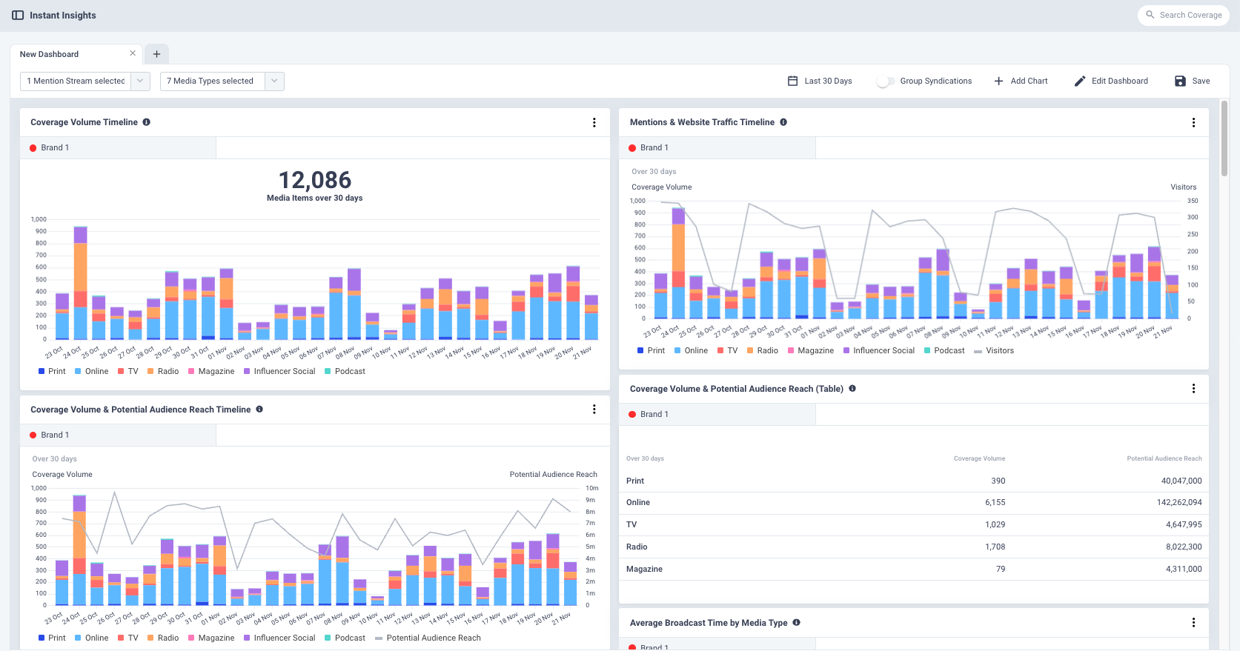Click the Add Chart button
This screenshot has height=651, width=1240.
(x=1021, y=81)
